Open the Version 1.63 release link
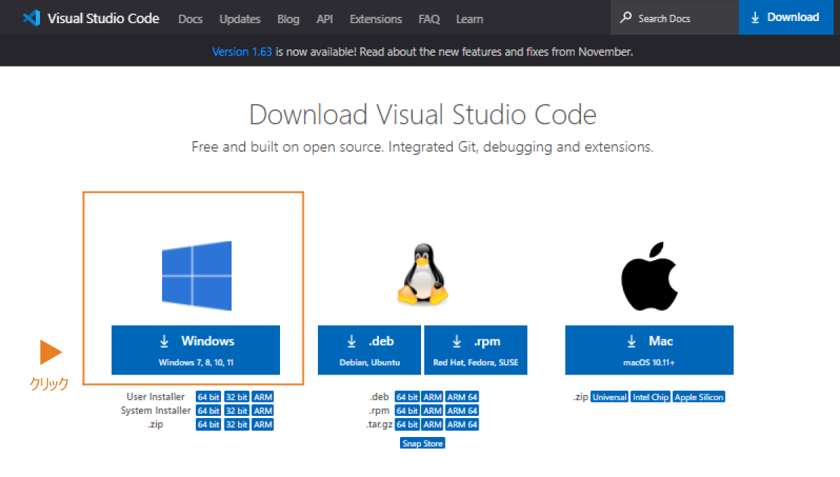The width and height of the screenshot is (840, 477). click(242, 52)
